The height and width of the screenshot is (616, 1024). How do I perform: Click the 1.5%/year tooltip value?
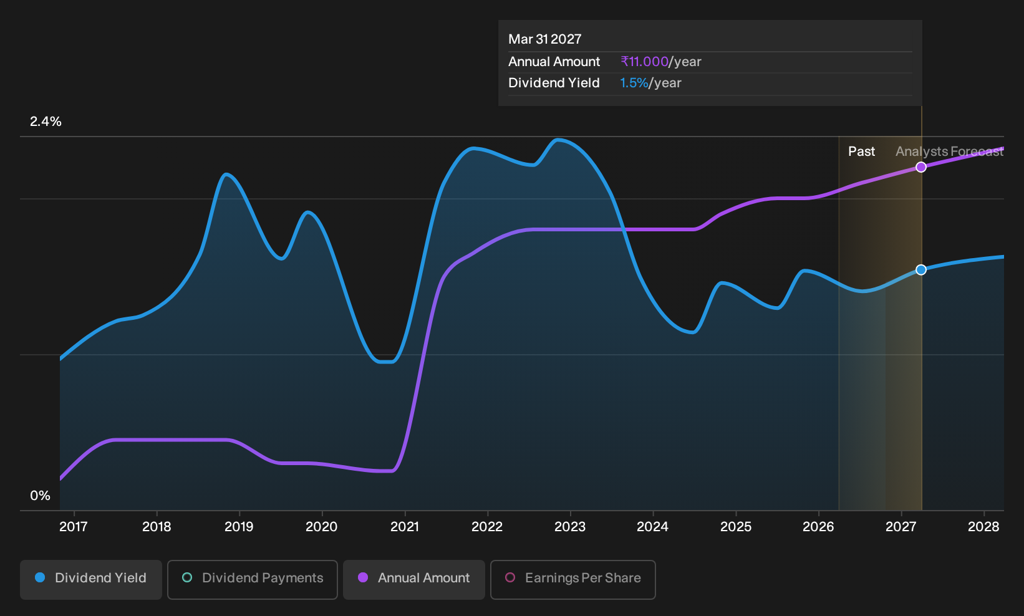650,83
